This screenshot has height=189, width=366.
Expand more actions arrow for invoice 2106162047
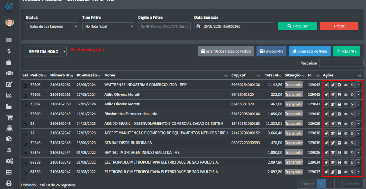pyautogui.click(x=358, y=133)
